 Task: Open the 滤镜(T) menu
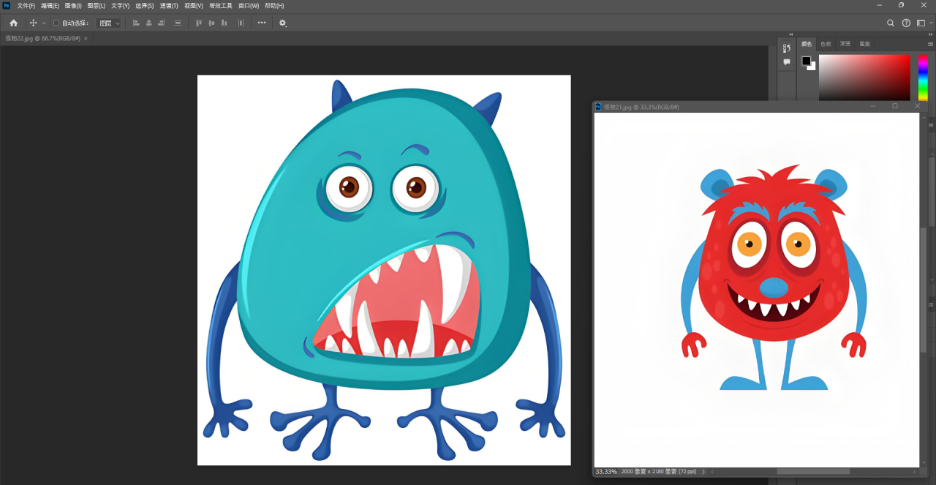click(x=170, y=6)
